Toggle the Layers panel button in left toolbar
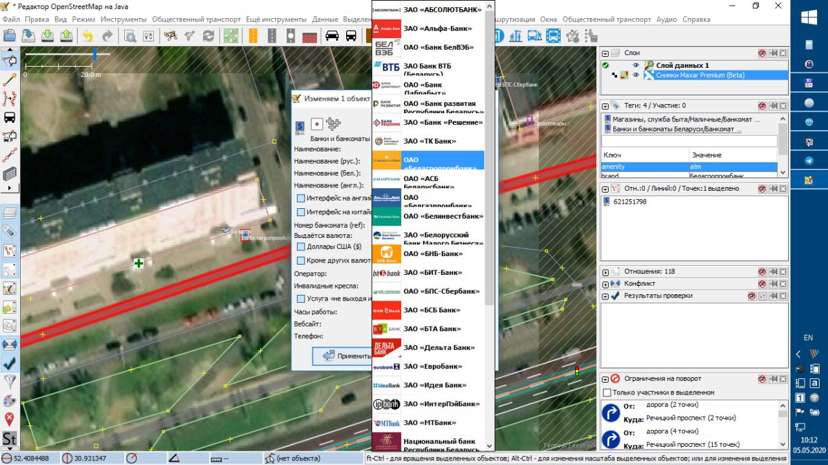The width and height of the screenshot is (828, 465). (10, 213)
